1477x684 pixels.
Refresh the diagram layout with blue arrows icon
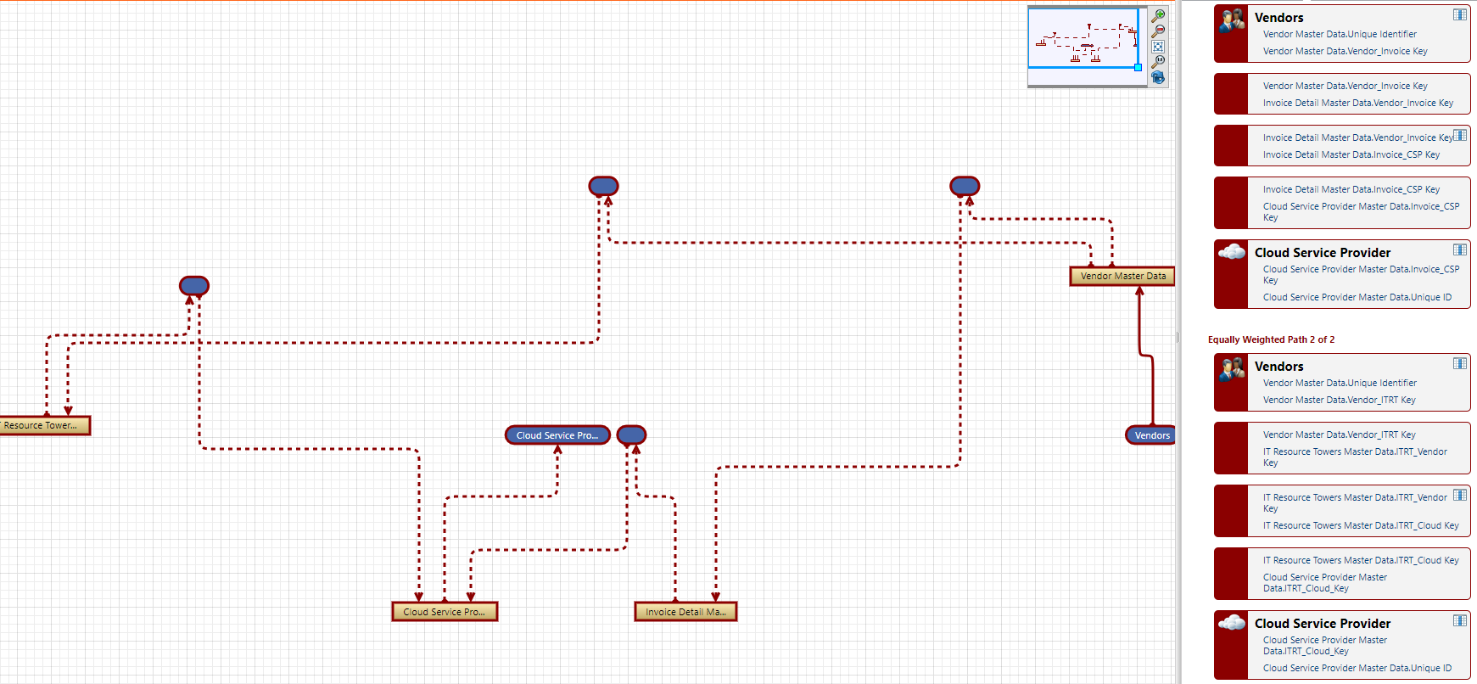pyautogui.click(x=1157, y=77)
